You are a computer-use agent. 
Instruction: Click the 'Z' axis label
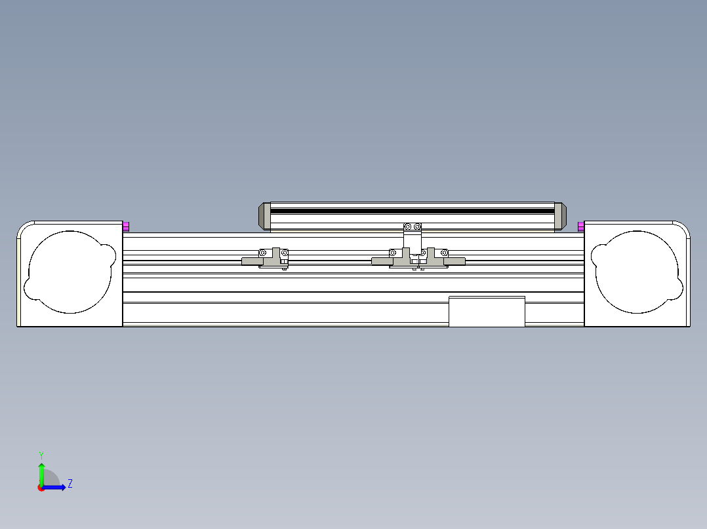coord(70,484)
